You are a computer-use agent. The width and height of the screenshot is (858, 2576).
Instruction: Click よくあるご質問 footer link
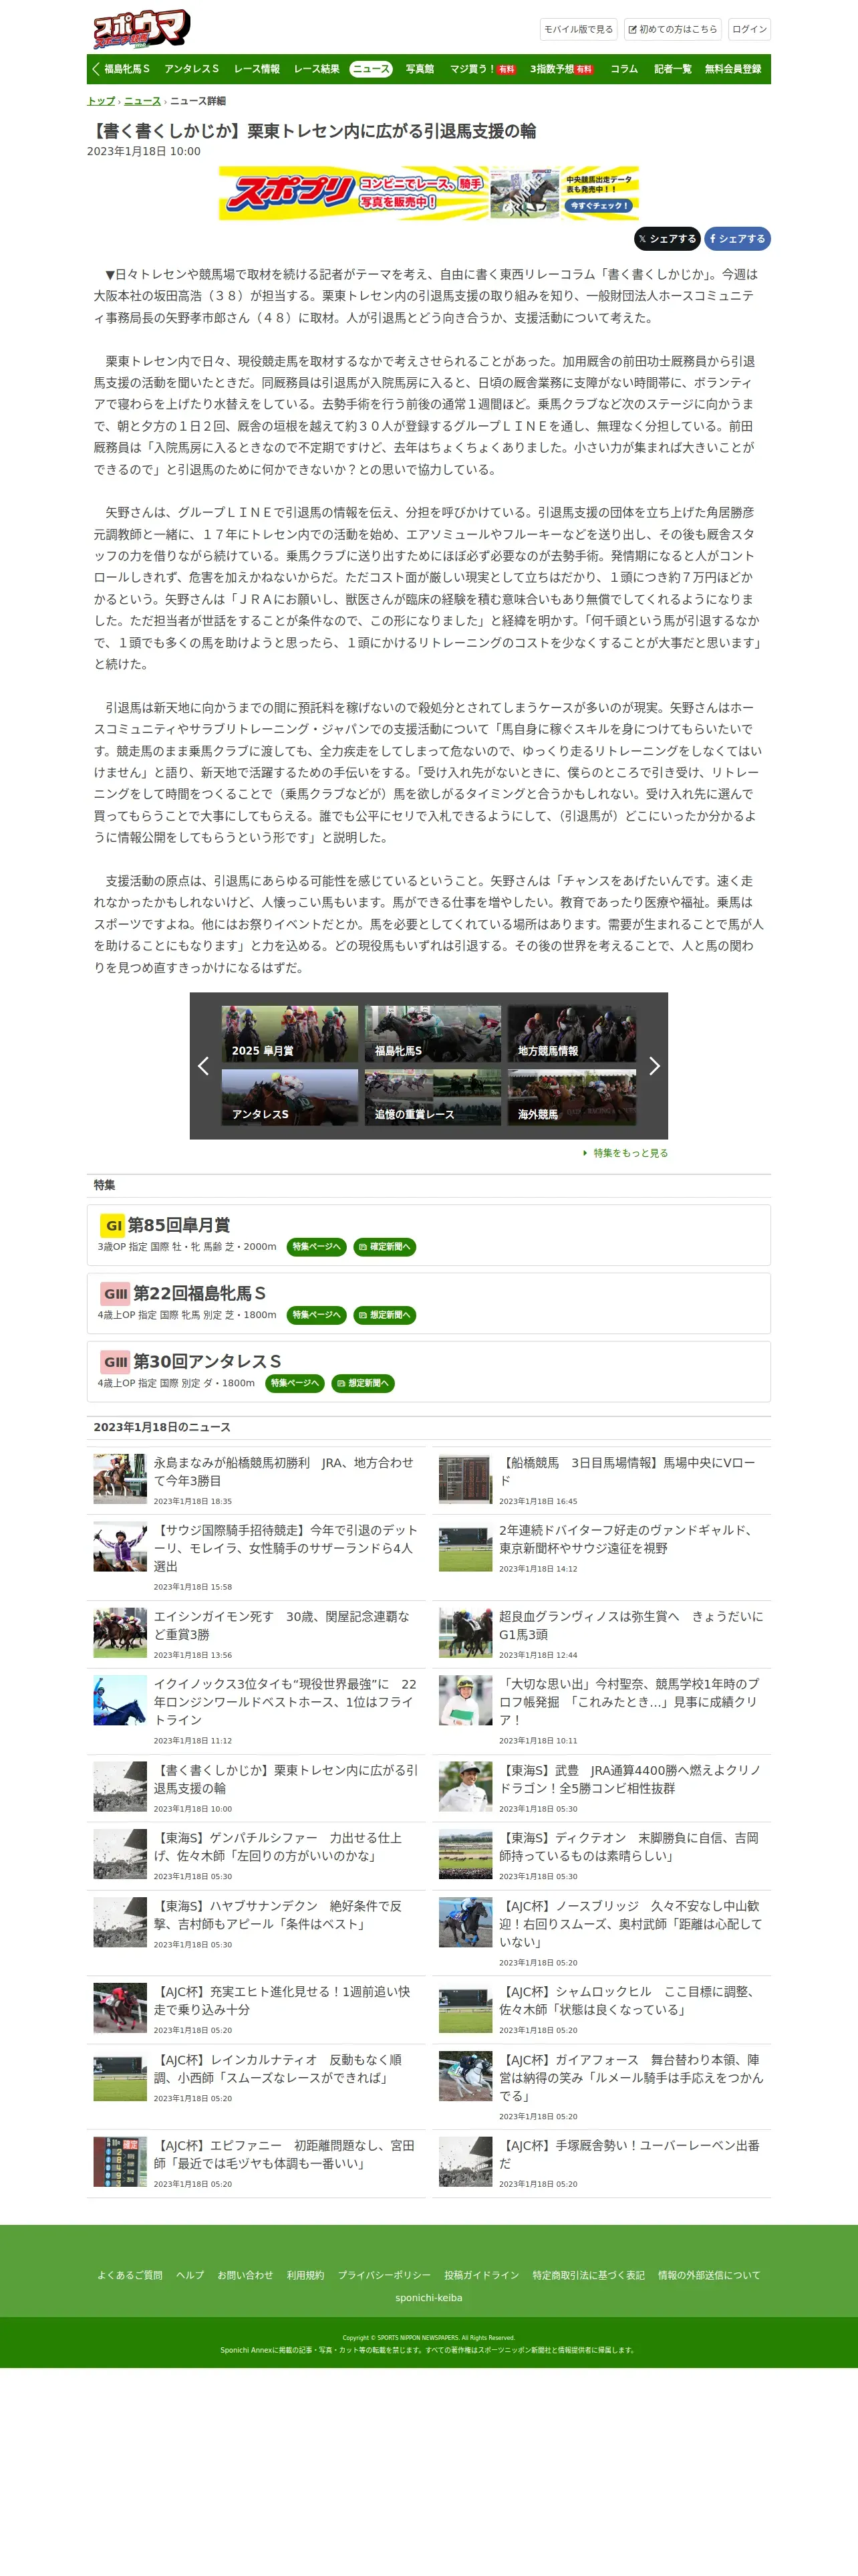(130, 2275)
